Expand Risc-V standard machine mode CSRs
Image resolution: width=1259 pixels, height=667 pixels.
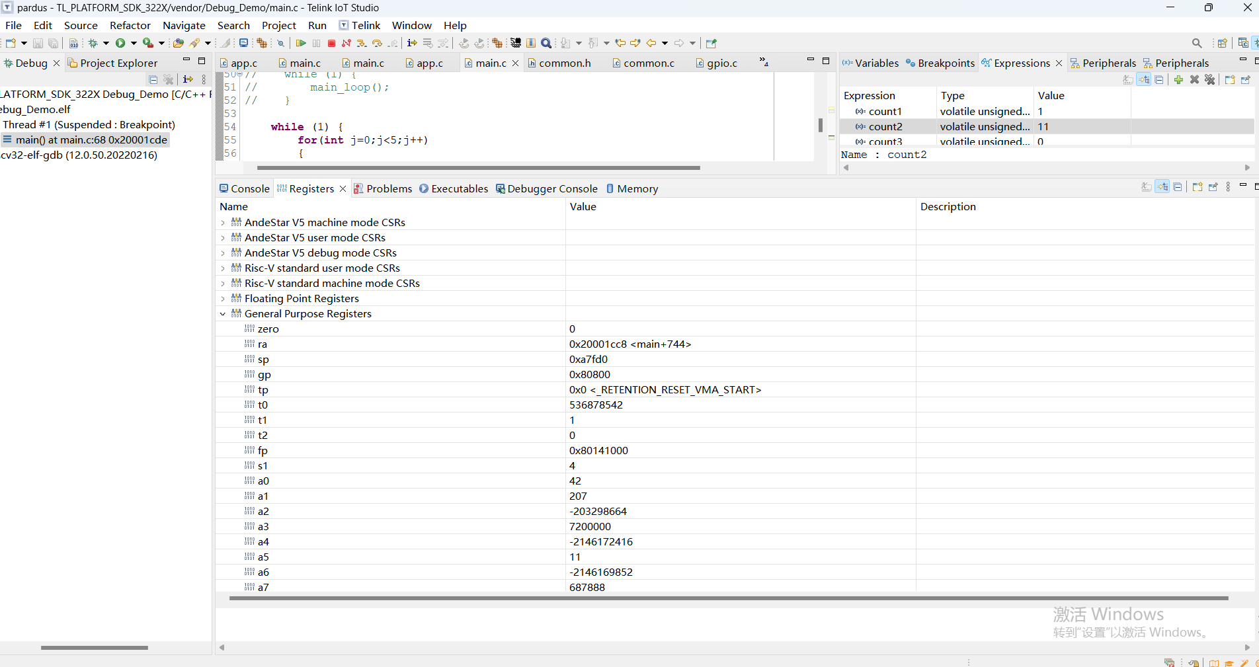(x=223, y=284)
